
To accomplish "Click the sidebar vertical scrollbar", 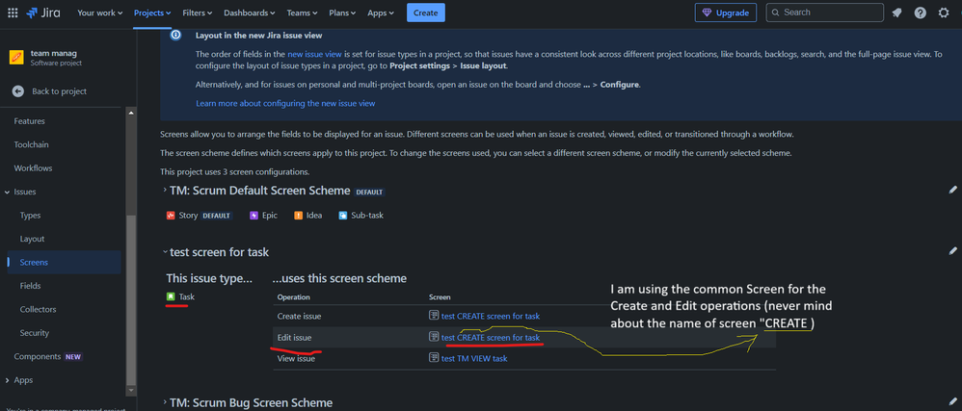I will [131, 298].
